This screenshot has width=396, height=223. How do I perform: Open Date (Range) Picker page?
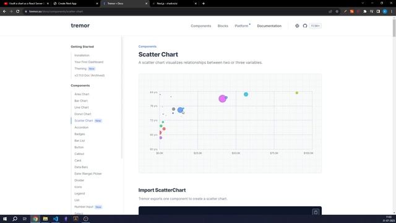[x=88, y=173]
